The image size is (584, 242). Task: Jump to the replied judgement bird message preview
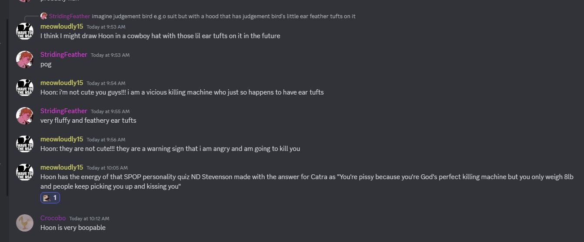pos(223,16)
